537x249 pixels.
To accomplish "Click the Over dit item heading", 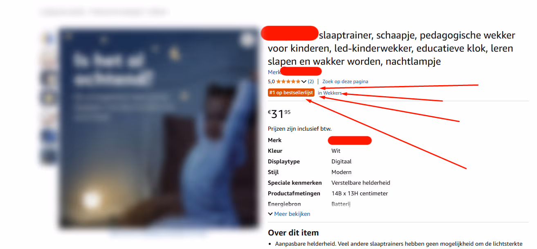I will (293, 233).
